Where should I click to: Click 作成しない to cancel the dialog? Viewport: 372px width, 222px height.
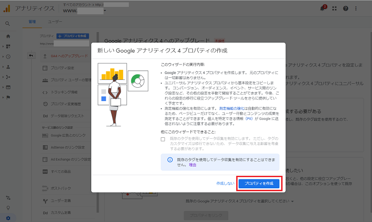click(225, 183)
